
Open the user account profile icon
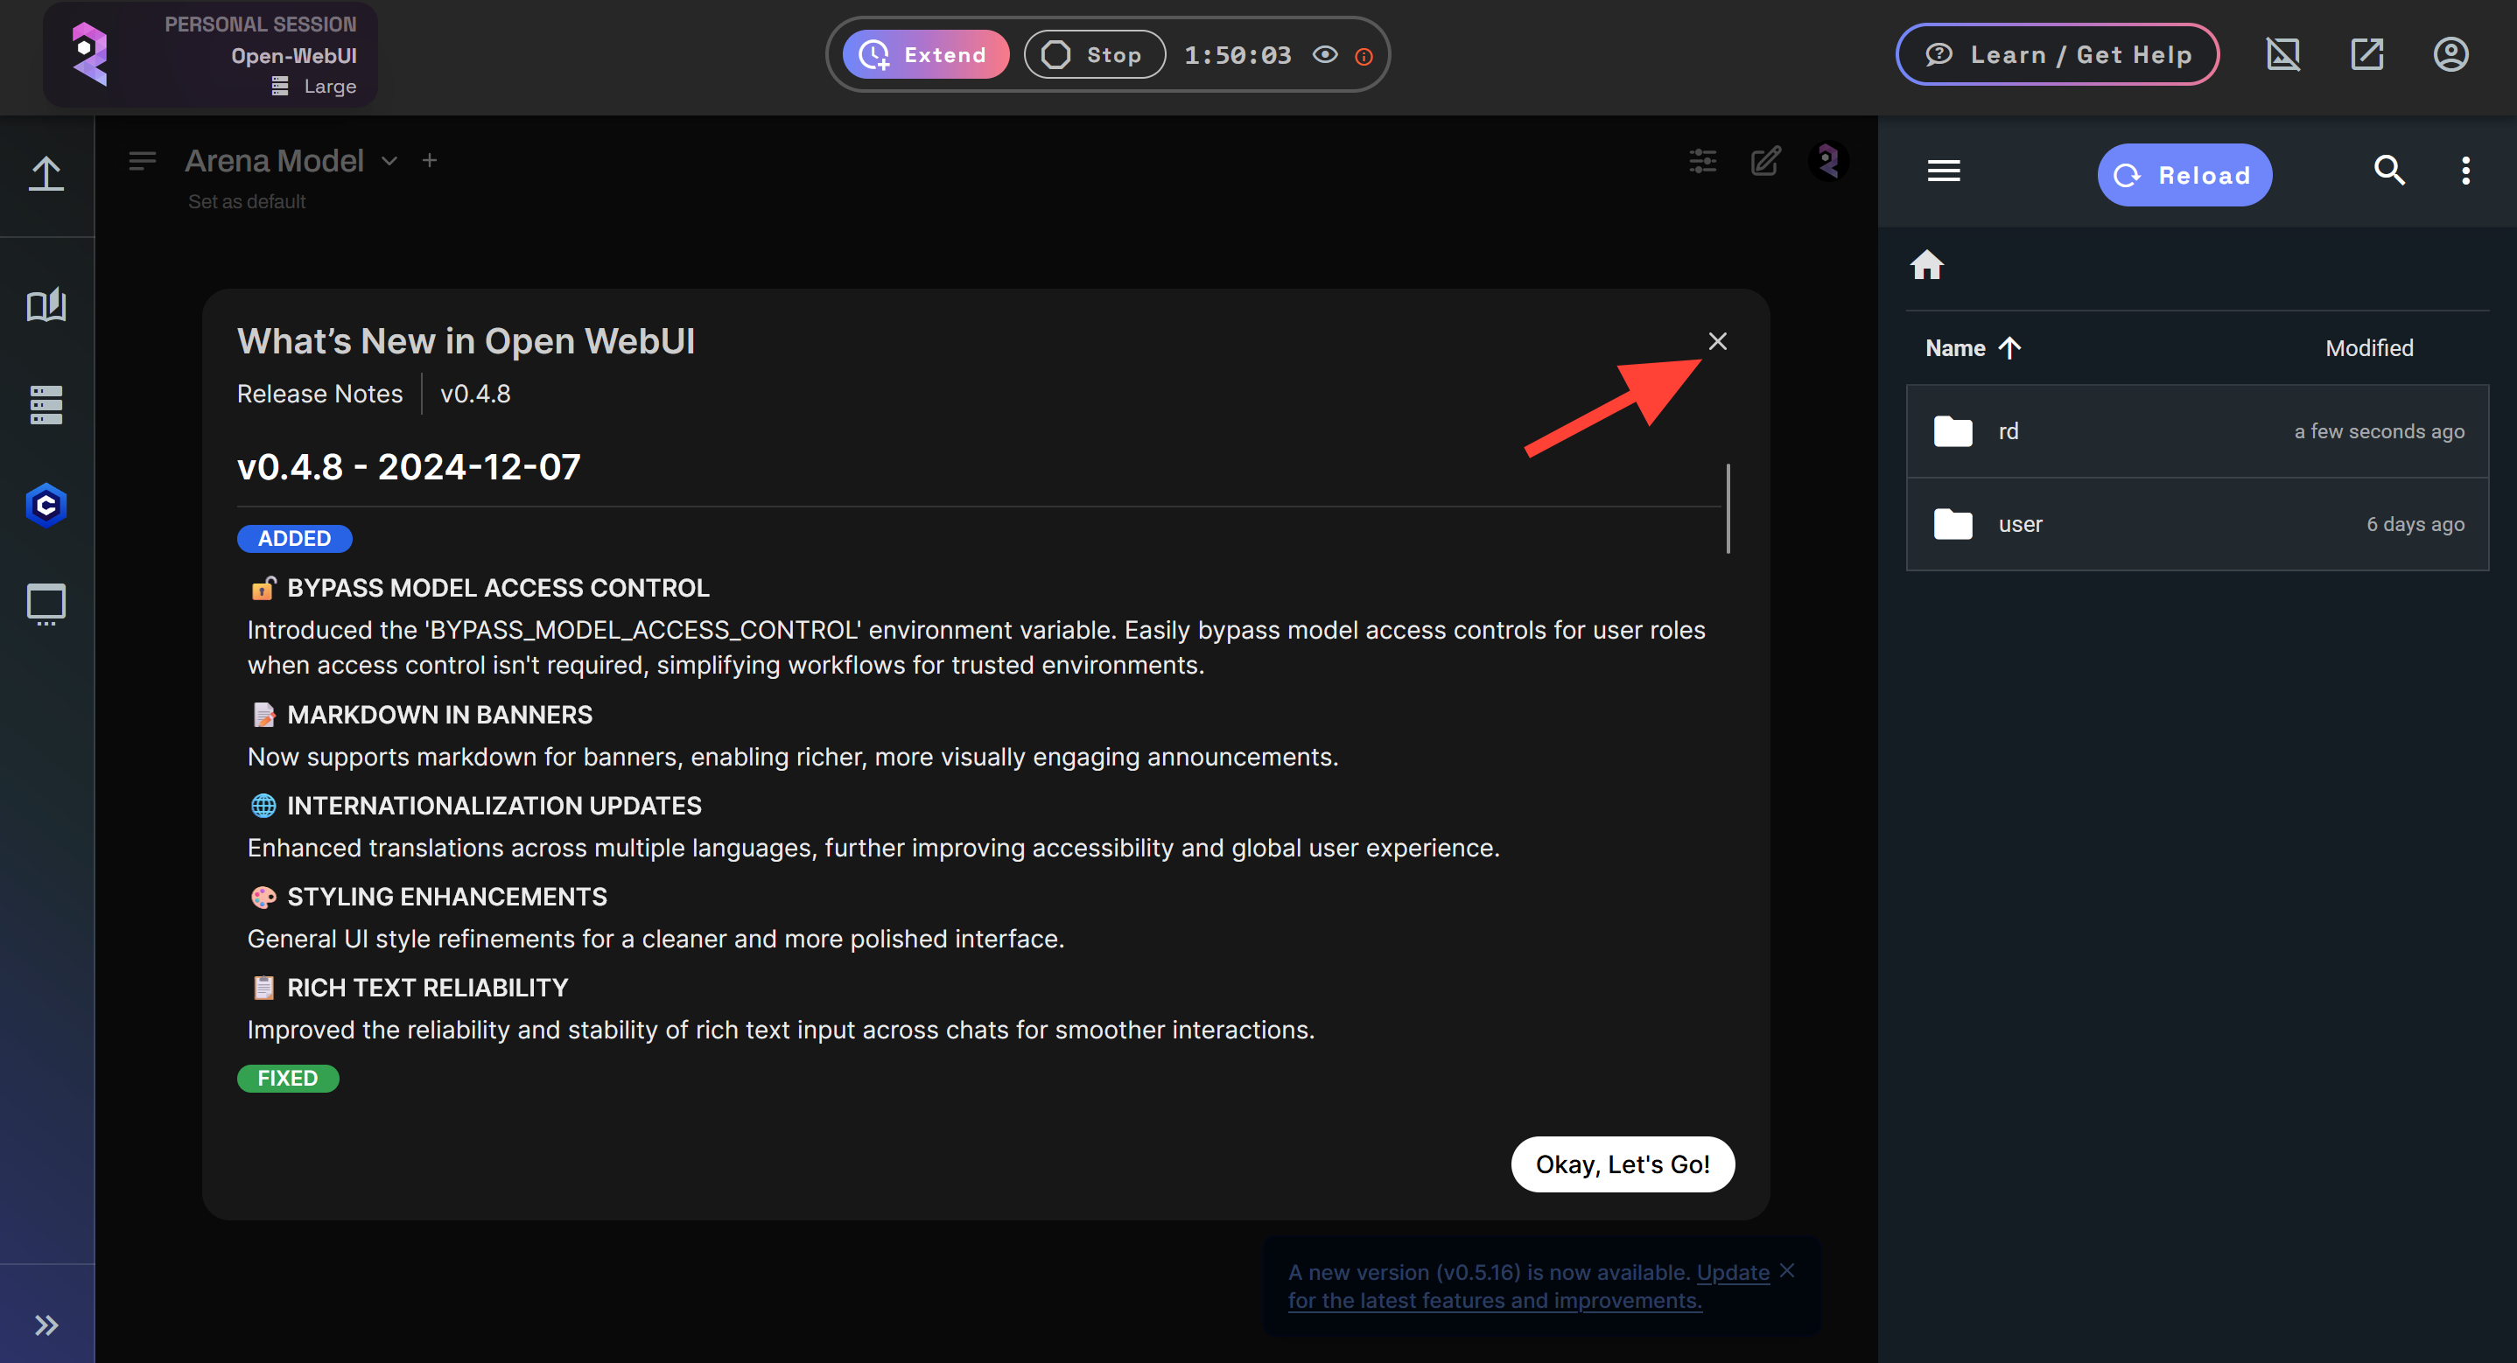coord(2451,55)
